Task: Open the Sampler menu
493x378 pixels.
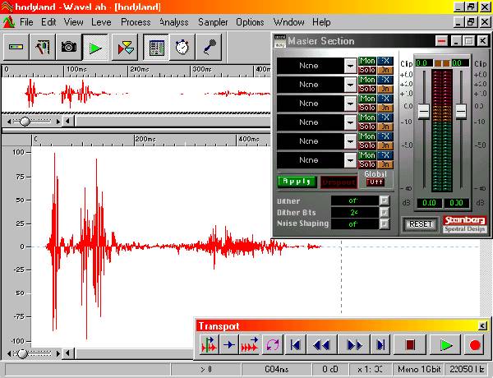Action: tap(213, 22)
